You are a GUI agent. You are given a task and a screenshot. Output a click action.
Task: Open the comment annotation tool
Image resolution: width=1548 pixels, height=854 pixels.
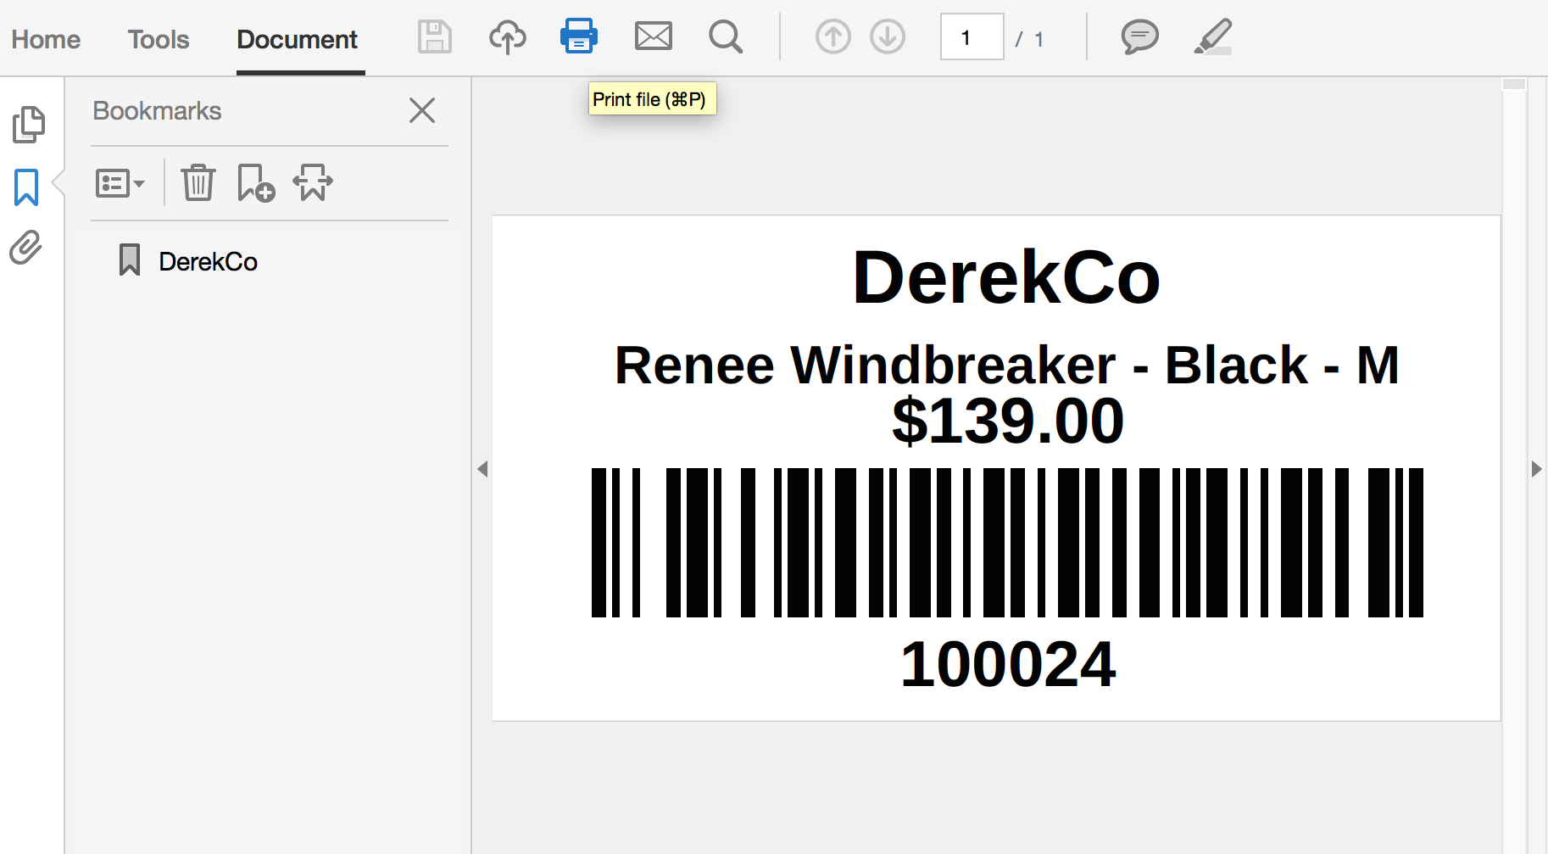[x=1140, y=36]
